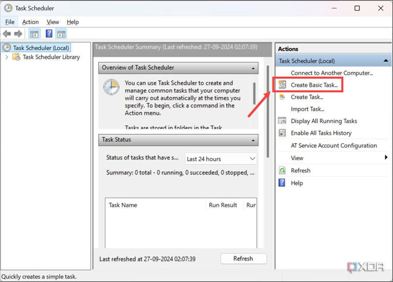Click the Task Scheduler Library folder icon

[16, 57]
